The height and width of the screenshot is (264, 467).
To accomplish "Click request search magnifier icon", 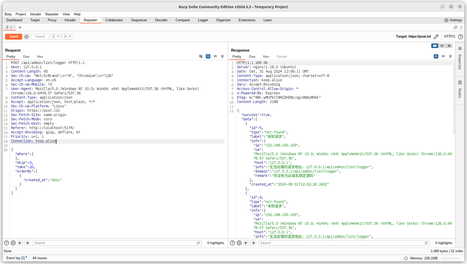I will pos(198,243).
